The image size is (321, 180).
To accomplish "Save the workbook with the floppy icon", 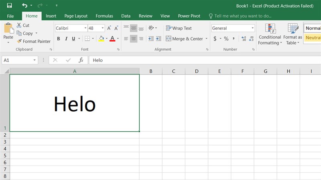I will coord(9,6).
